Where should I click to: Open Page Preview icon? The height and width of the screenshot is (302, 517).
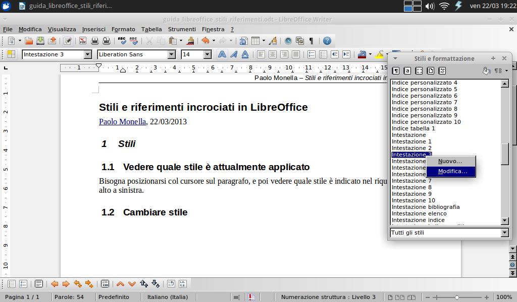tap(106, 41)
